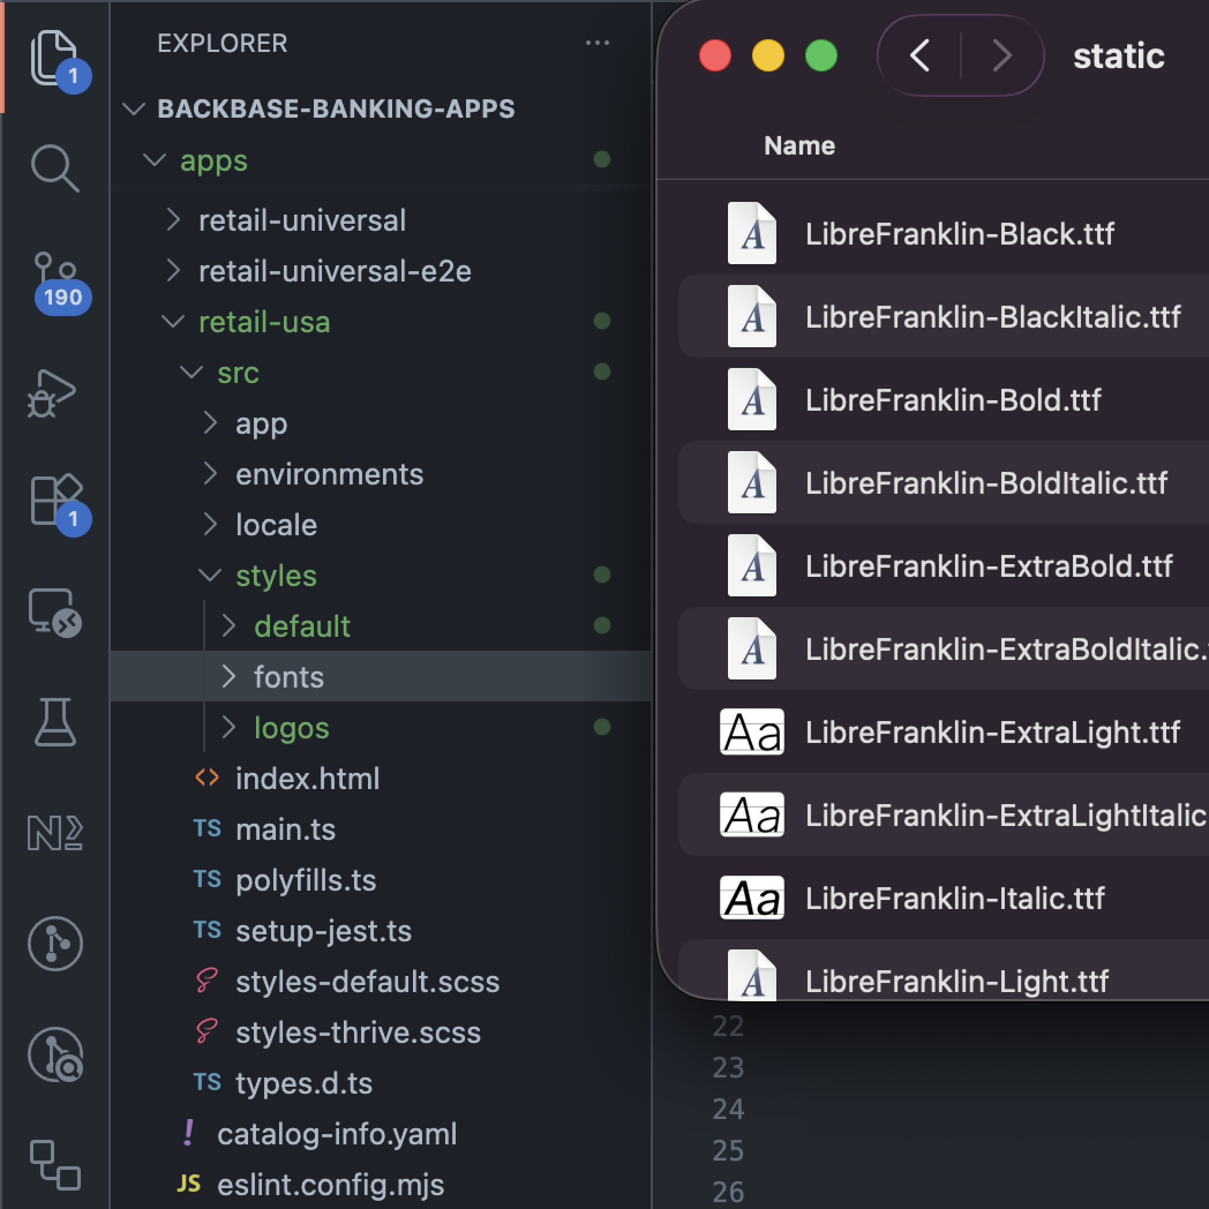Click the Sass icon beside styles-default.scss

click(207, 981)
